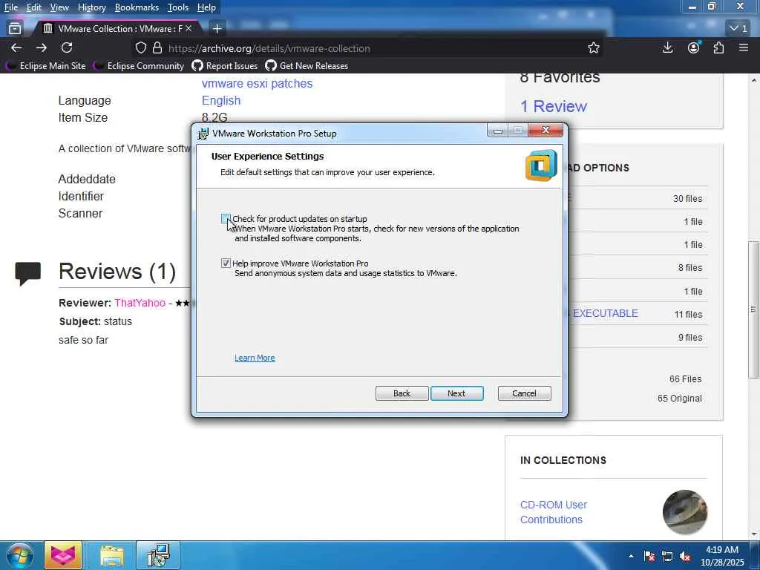
Task: Click the installer icon in dialog title bar
Action: click(203, 134)
